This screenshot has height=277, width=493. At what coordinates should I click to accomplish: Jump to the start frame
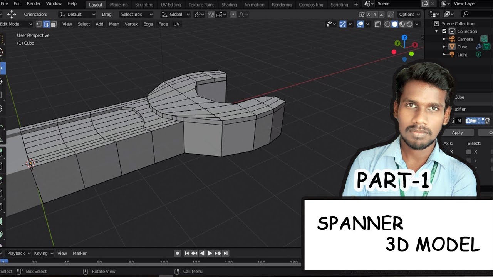(187, 253)
